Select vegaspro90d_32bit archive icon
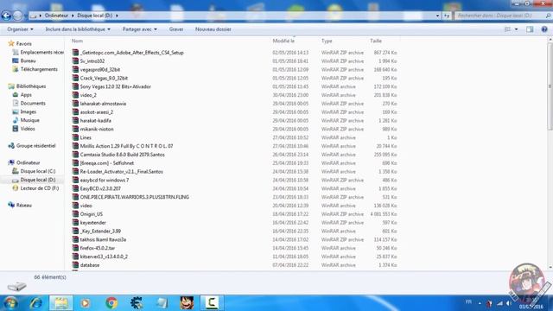Image resolution: width=553 pixels, height=311 pixels. [75, 69]
